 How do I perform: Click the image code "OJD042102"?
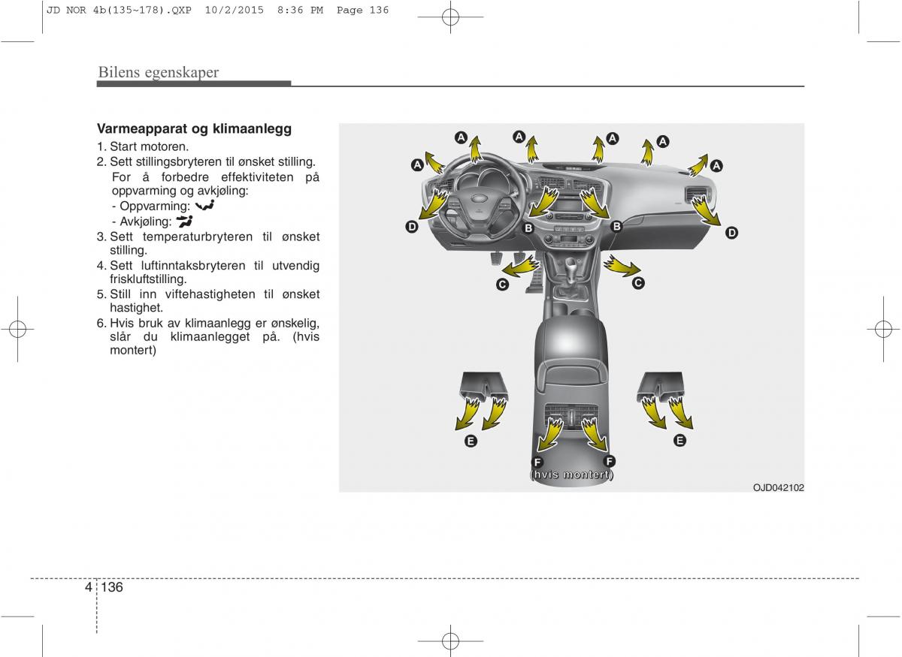(x=779, y=487)
